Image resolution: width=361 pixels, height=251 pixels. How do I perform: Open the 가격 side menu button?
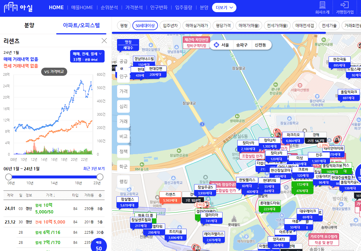point(123,91)
